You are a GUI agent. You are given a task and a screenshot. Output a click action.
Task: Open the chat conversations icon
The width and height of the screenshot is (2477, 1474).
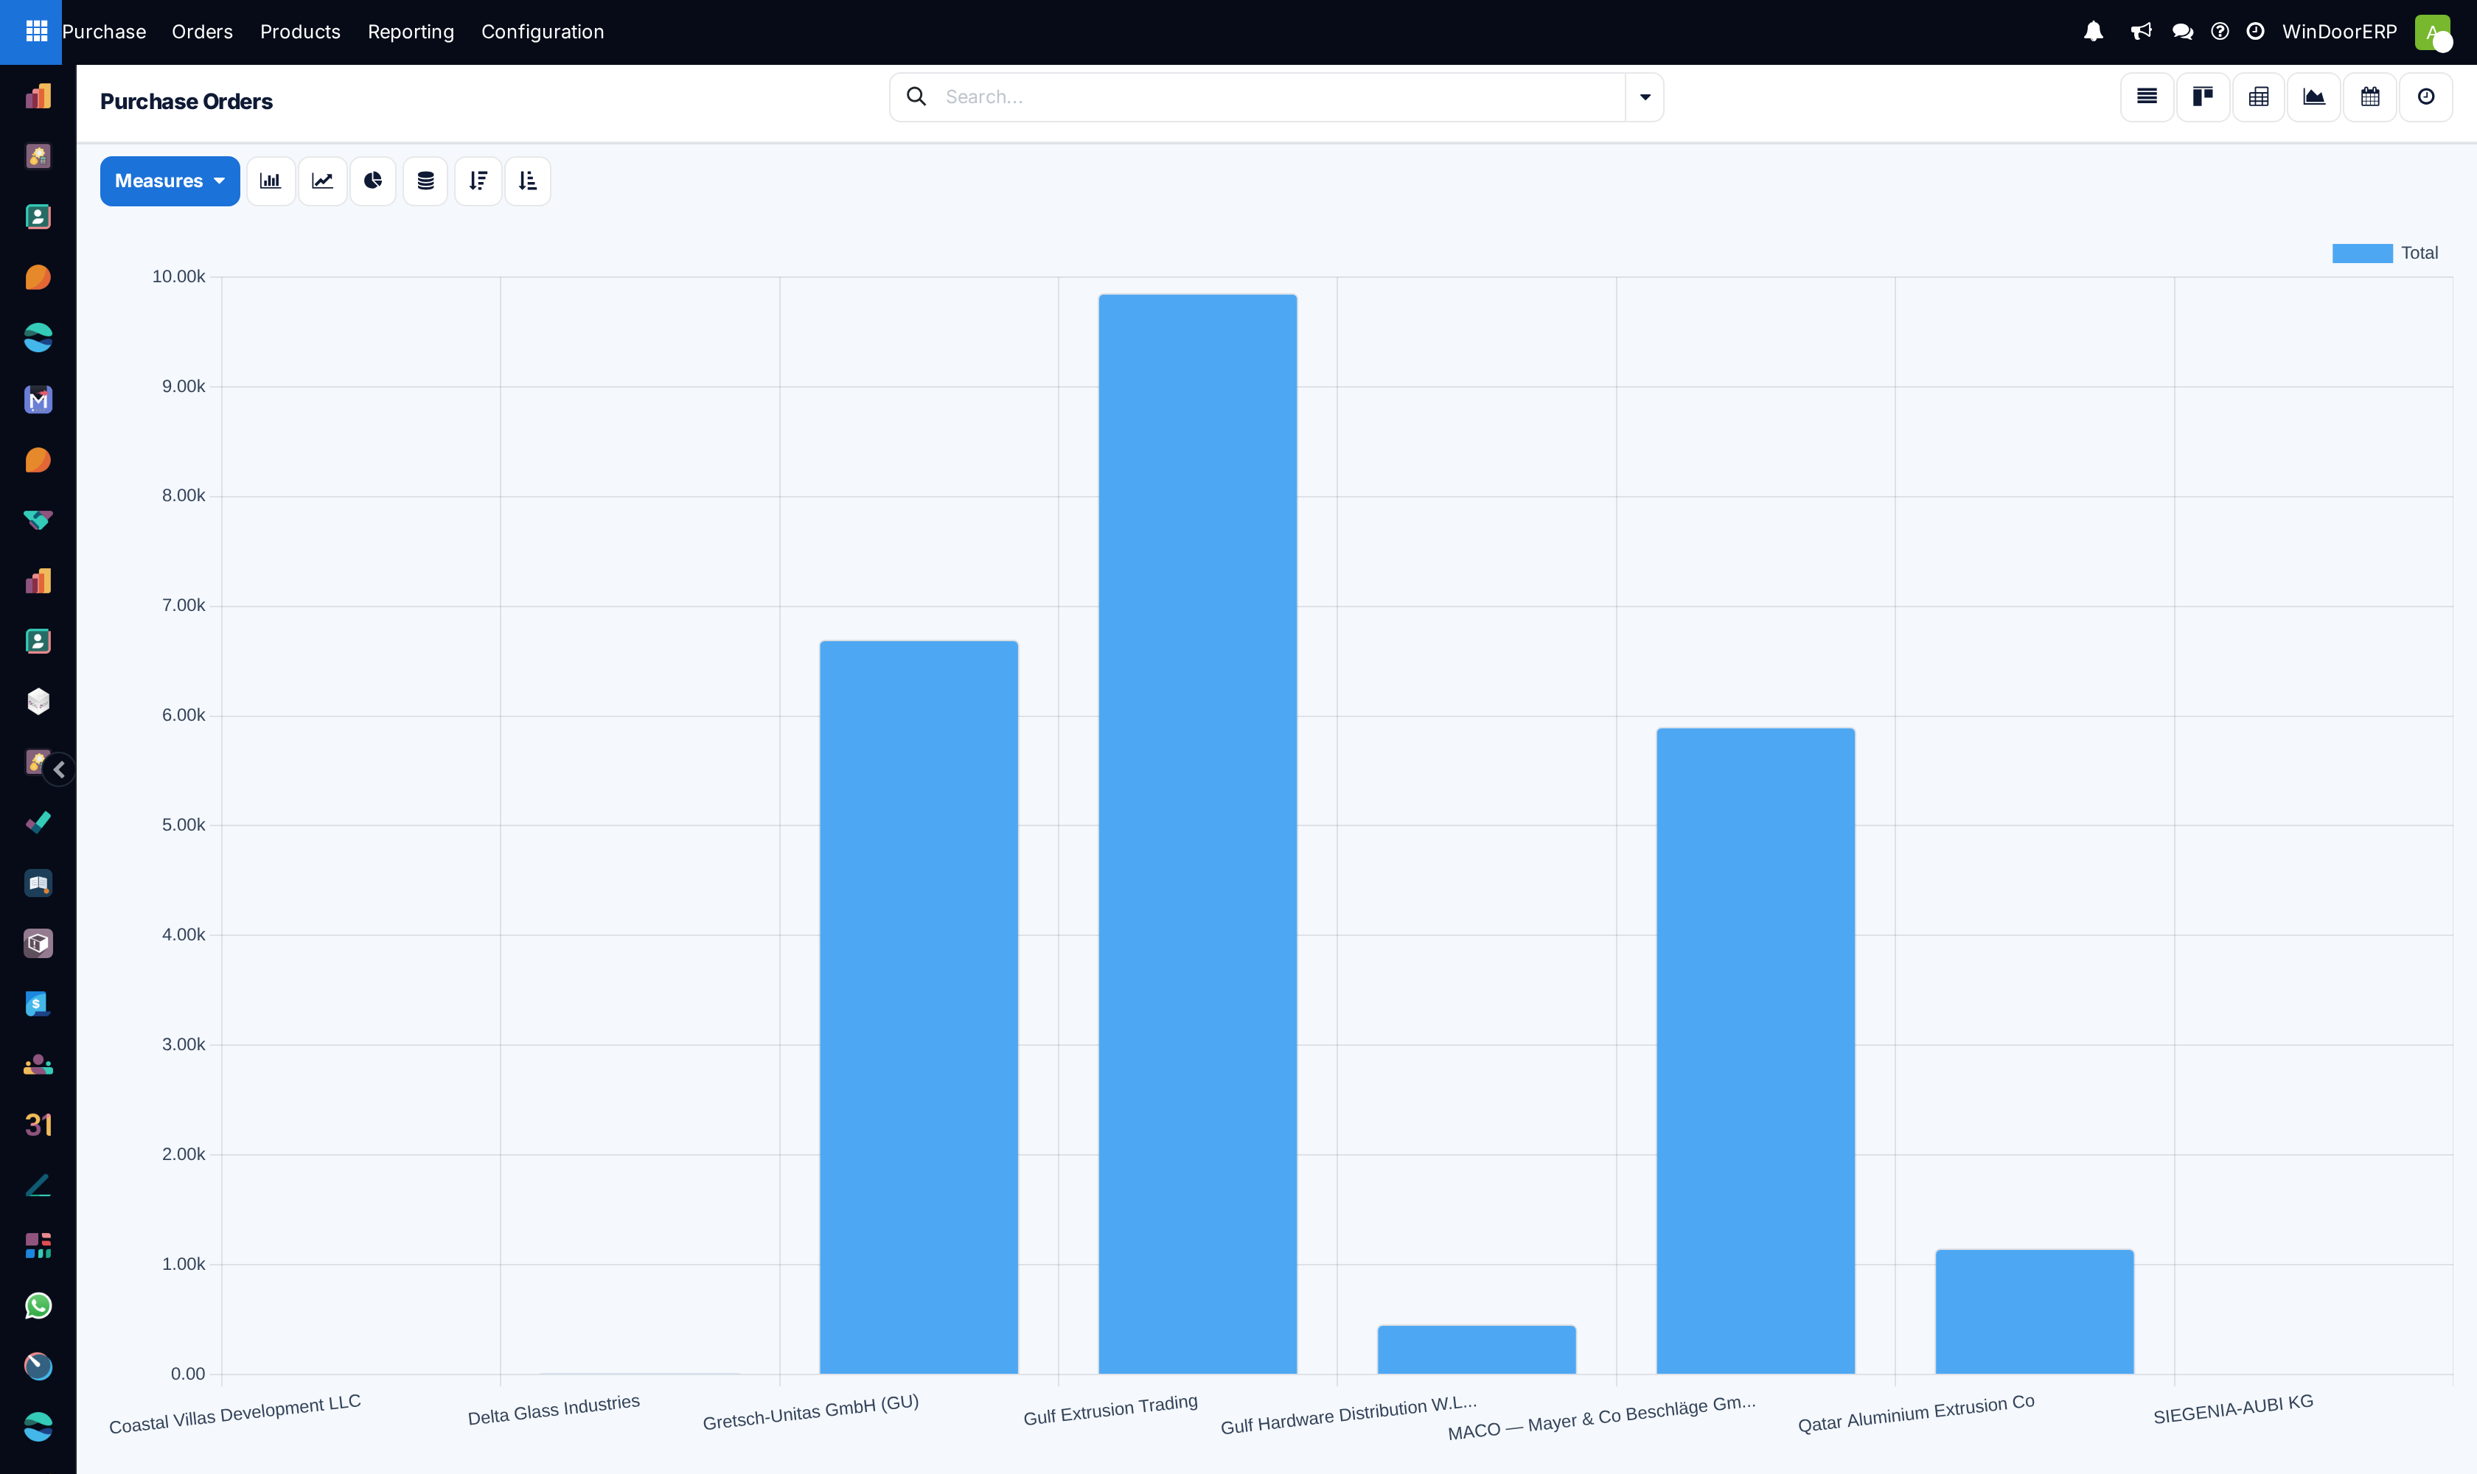tap(2182, 32)
